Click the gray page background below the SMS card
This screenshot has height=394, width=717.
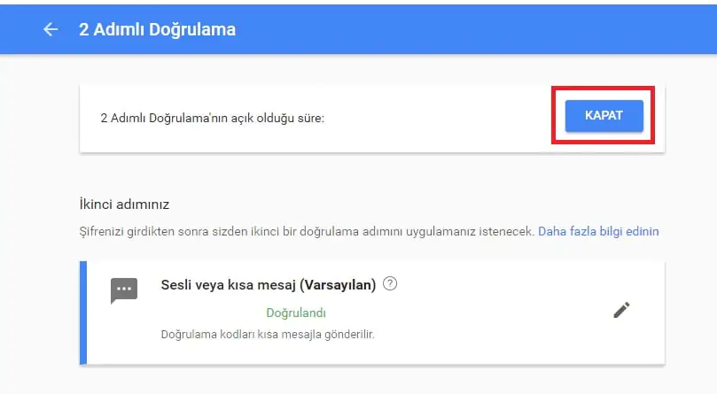372,381
